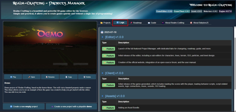Click the Realm-Crafting logo icon in tabs
Image resolution: width=236 pixels, height=112 pixels.
click(x=163, y=23)
